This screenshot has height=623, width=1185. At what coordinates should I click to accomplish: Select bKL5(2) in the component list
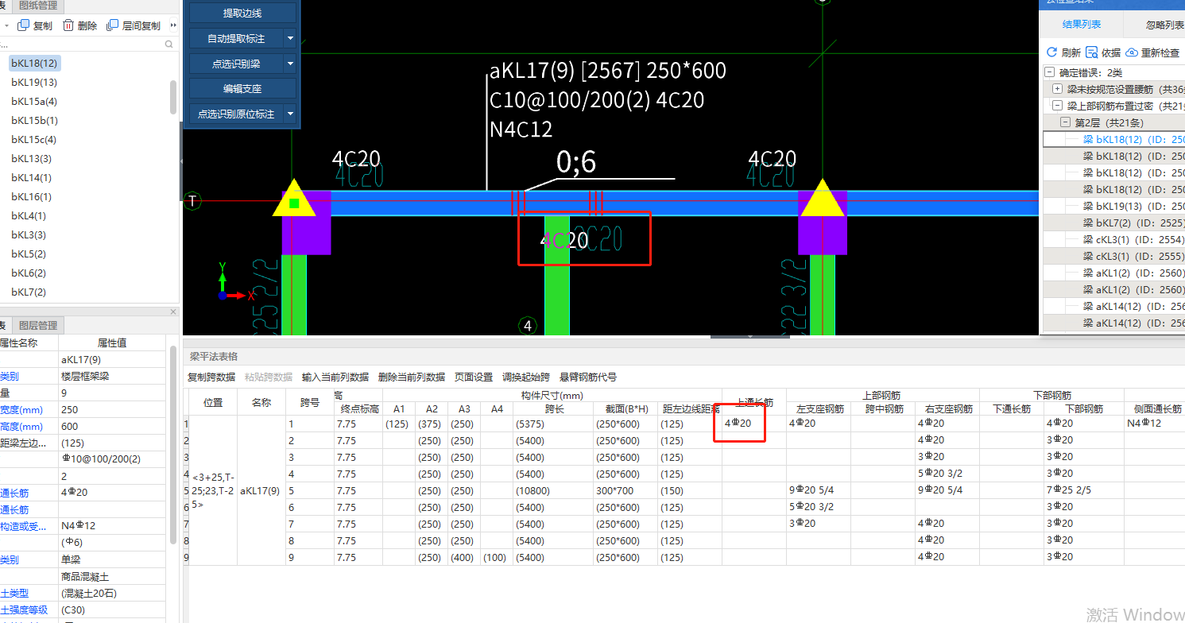[29, 254]
